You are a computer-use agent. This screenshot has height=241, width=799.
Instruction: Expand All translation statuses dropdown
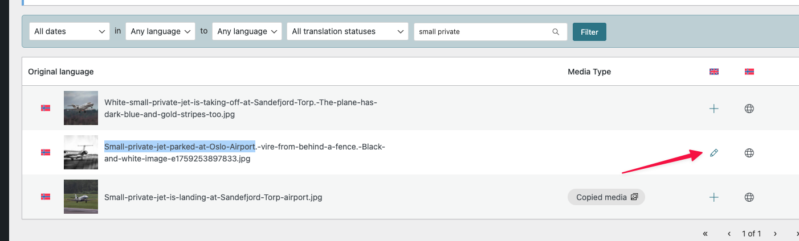coord(347,32)
